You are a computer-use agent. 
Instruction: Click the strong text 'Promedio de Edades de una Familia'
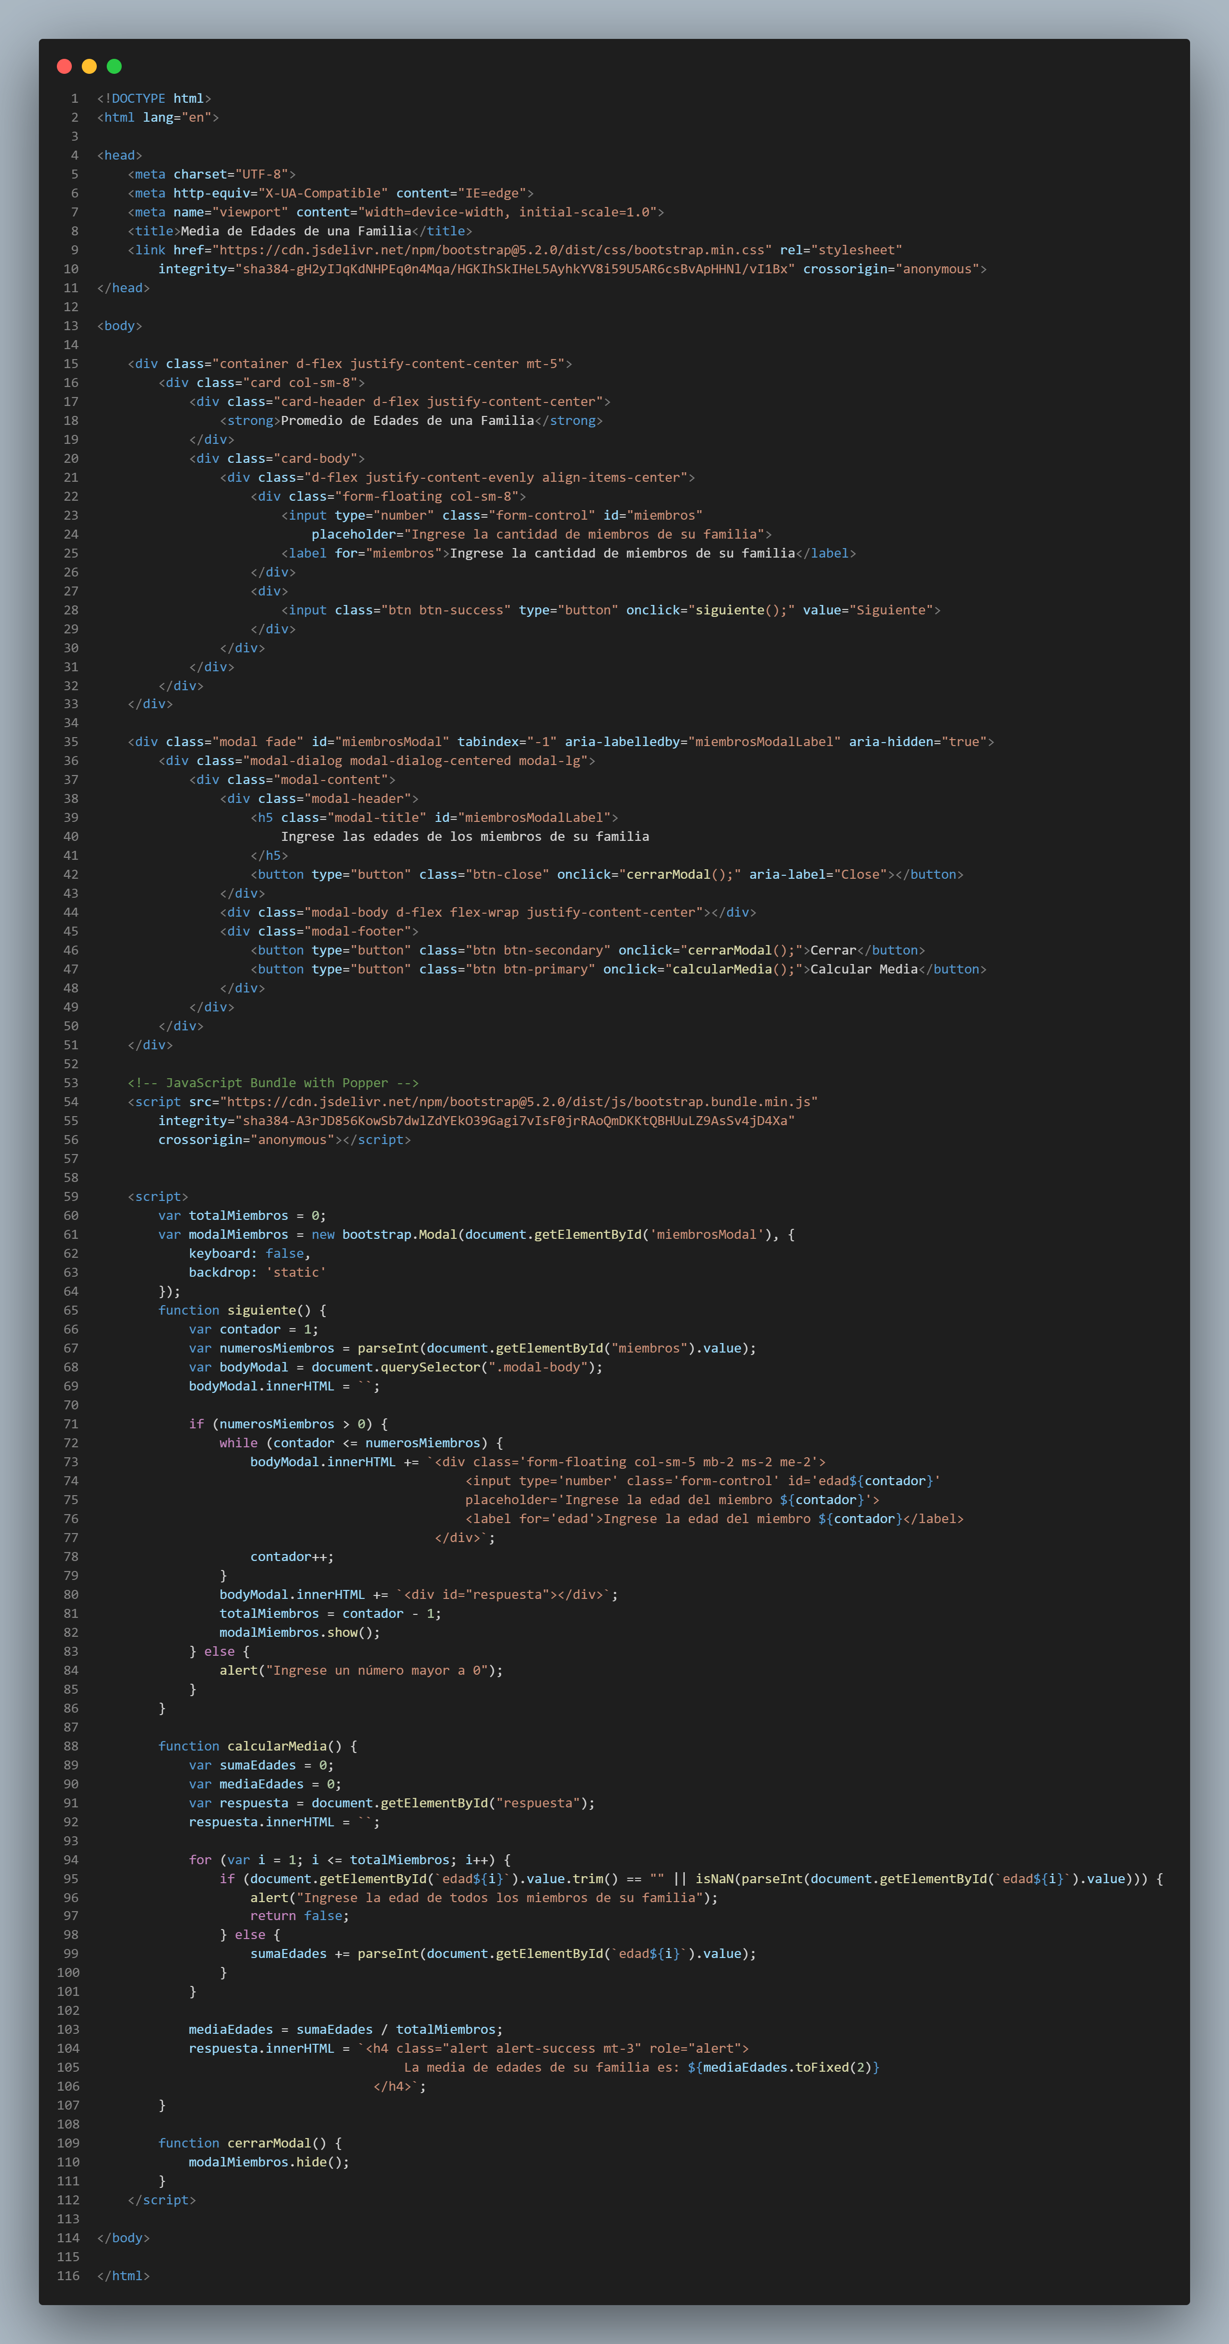[x=407, y=420]
